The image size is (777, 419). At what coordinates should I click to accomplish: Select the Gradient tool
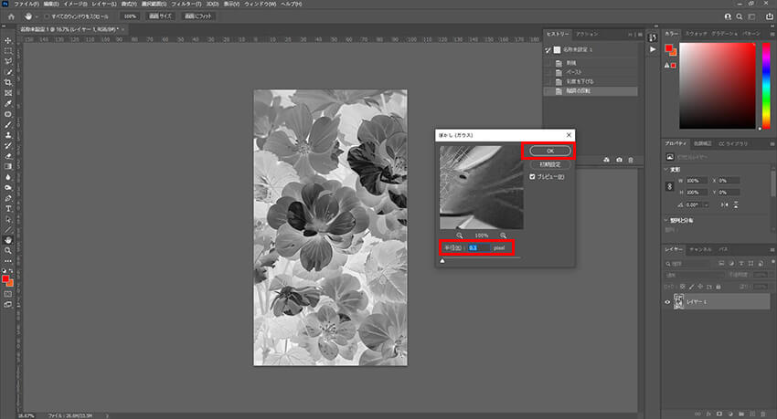(x=8, y=167)
